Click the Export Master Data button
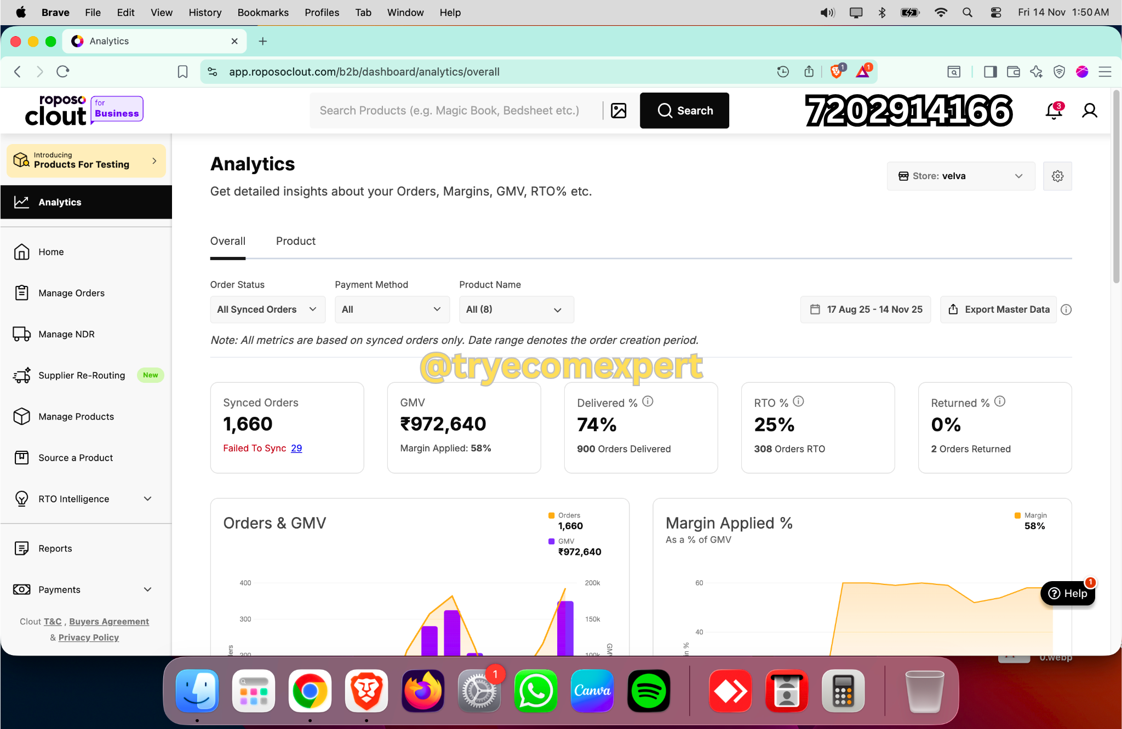This screenshot has width=1122, height=729. tap(998, 309)
